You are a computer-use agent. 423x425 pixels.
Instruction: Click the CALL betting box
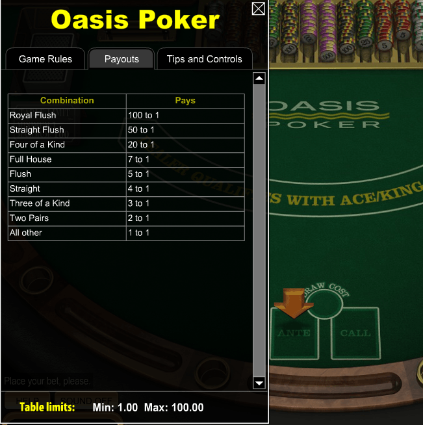(355, 333)
